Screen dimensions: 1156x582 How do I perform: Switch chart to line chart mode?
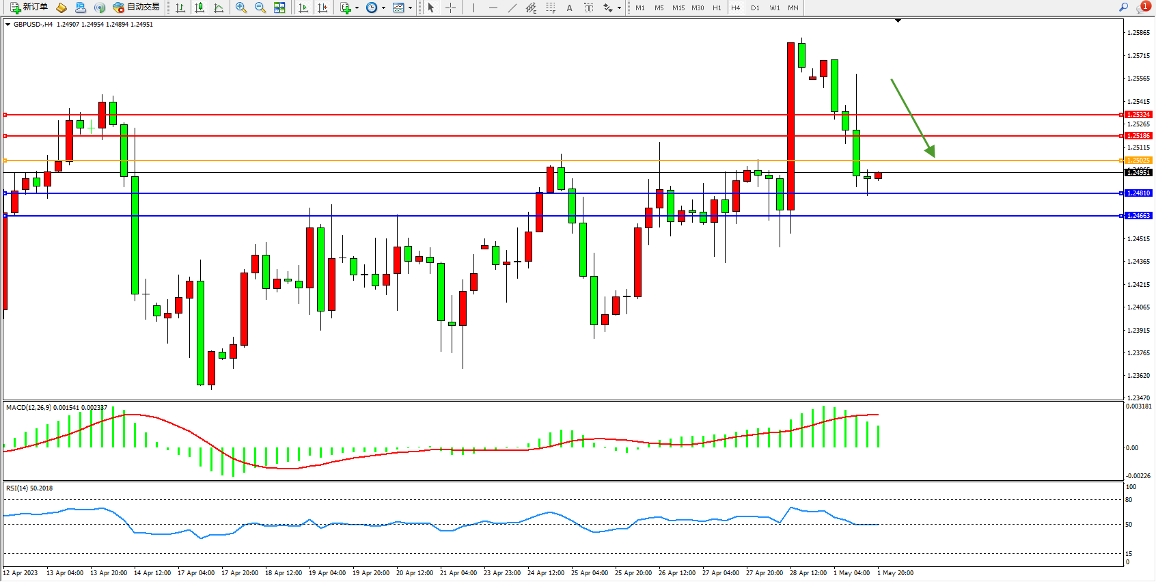[x=219, y=8]
